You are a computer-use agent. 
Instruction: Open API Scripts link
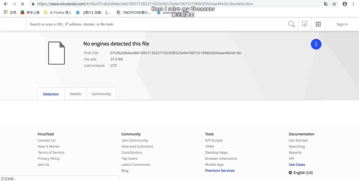214,140
